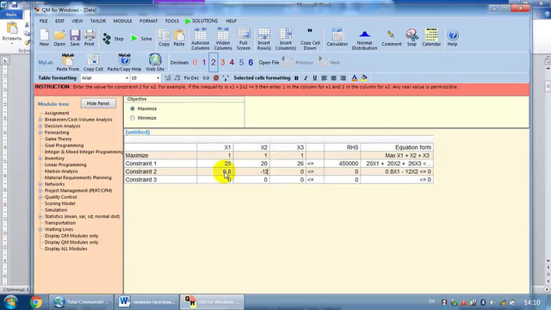Save the data with the Save icon
551x310 pixels.
pos(75,38)
